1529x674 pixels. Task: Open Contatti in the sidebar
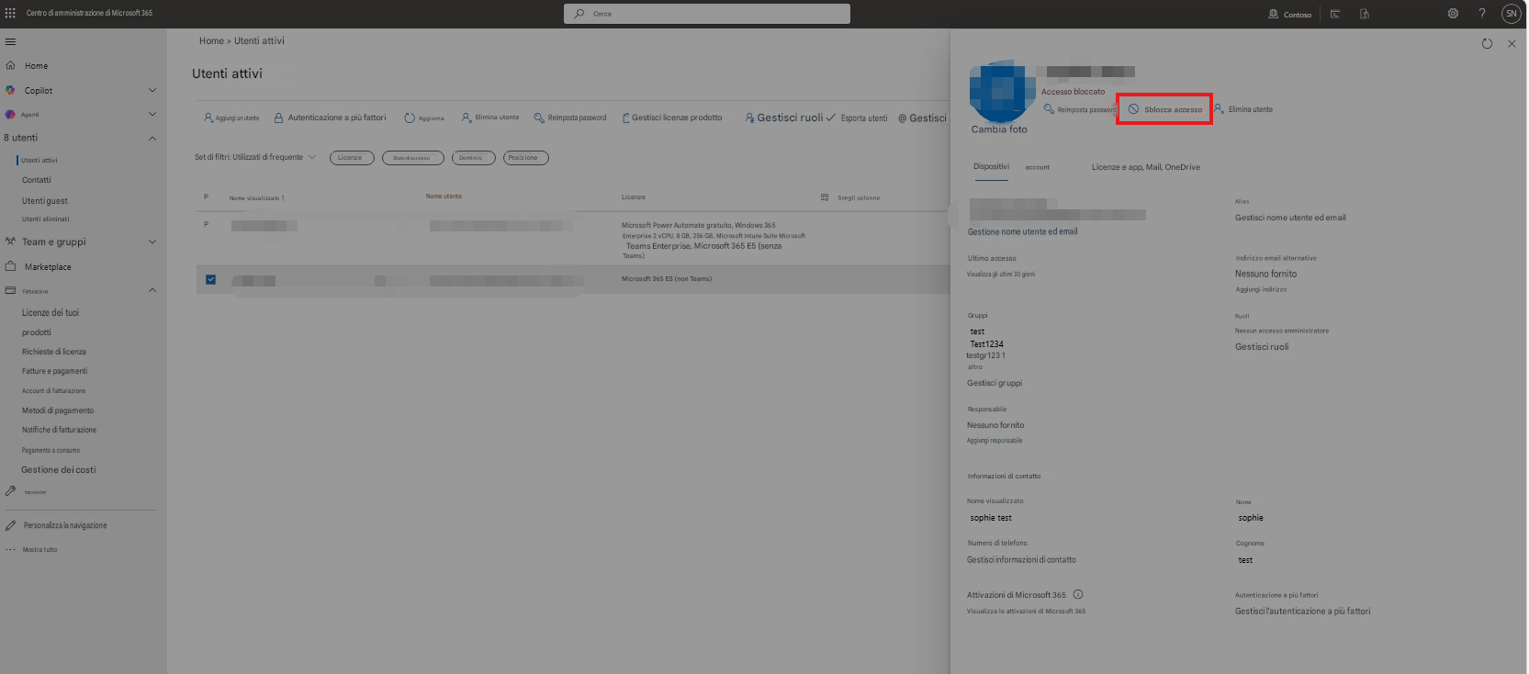click(37, 180)
